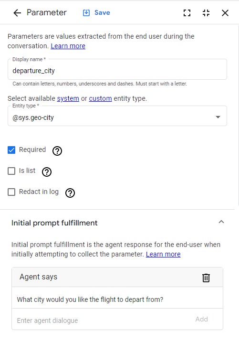239x342 pixels.
Task: Click the Display name input field
Action: point(117,69)
